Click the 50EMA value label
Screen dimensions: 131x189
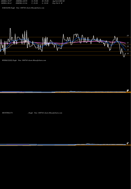[6, 3]
